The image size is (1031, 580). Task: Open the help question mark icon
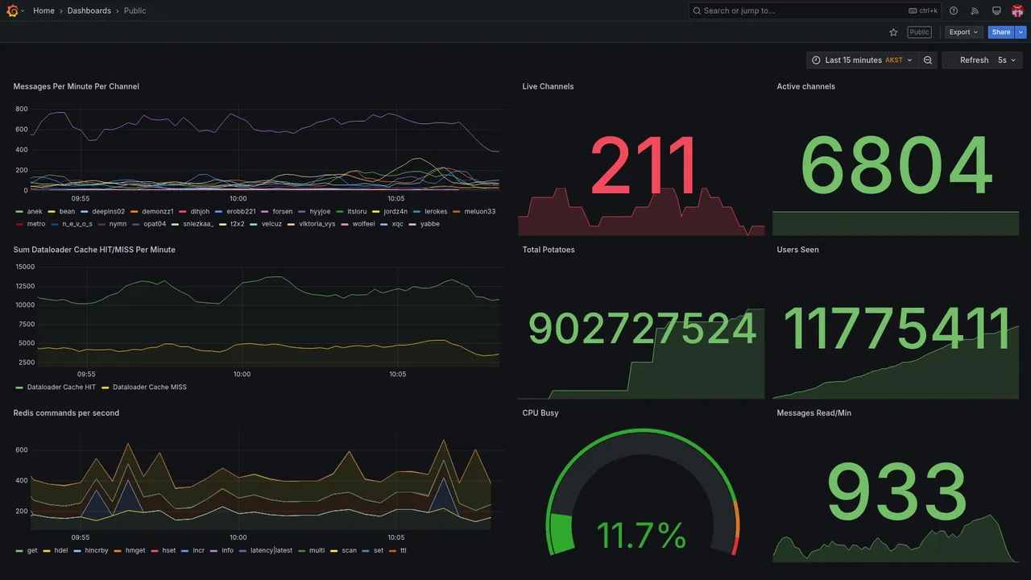[x=954, y=10]
